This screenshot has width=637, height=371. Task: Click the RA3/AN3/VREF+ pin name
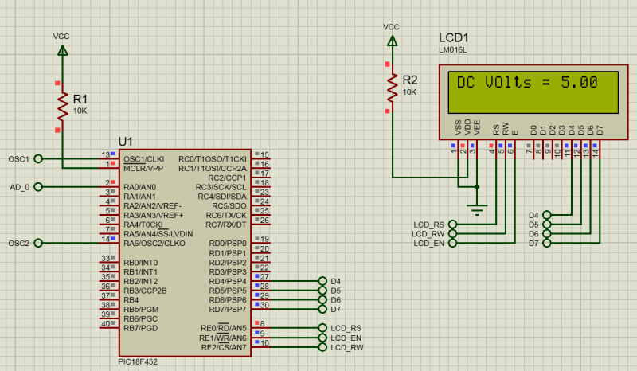click(x=154, y=216)
